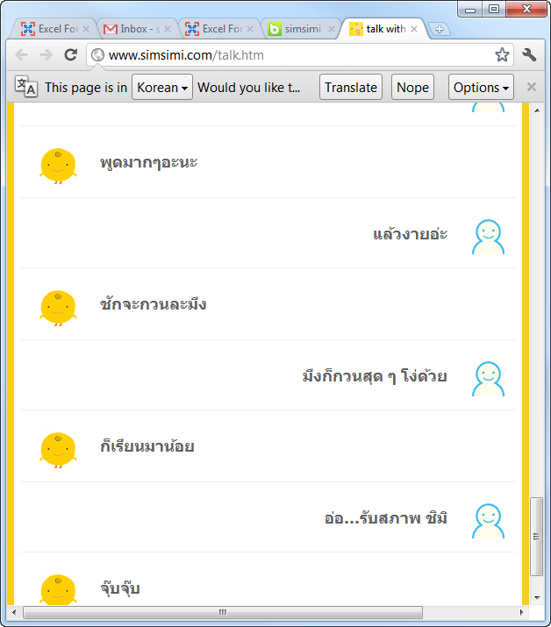Close the translate notification bar
Screen dimensions: 551x627
point(531,87)
